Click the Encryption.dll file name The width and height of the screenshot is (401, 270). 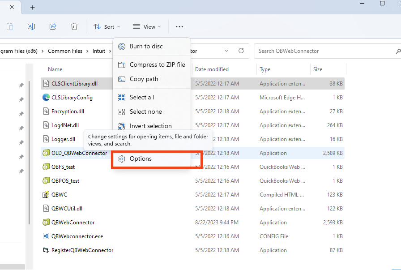pos(68,111)
